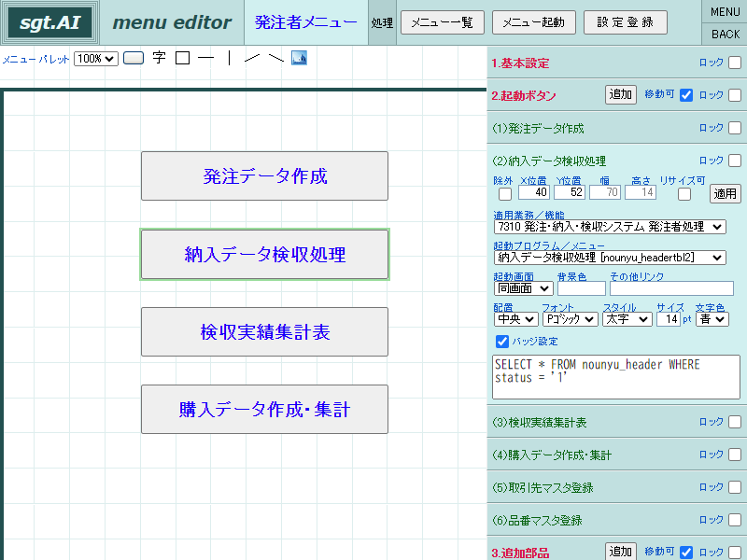
Task: Select the 検収実績集計表 canvas button
Action: pyautogui.click(x=264, y=332)
